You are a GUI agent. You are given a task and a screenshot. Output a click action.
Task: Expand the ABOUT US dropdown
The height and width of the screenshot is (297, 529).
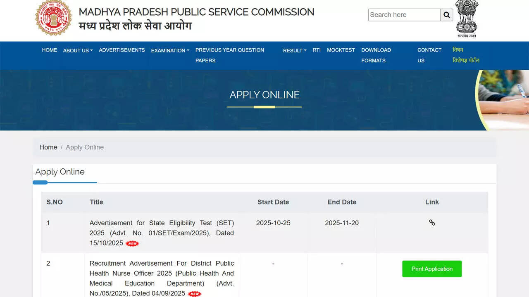point(78,50)
